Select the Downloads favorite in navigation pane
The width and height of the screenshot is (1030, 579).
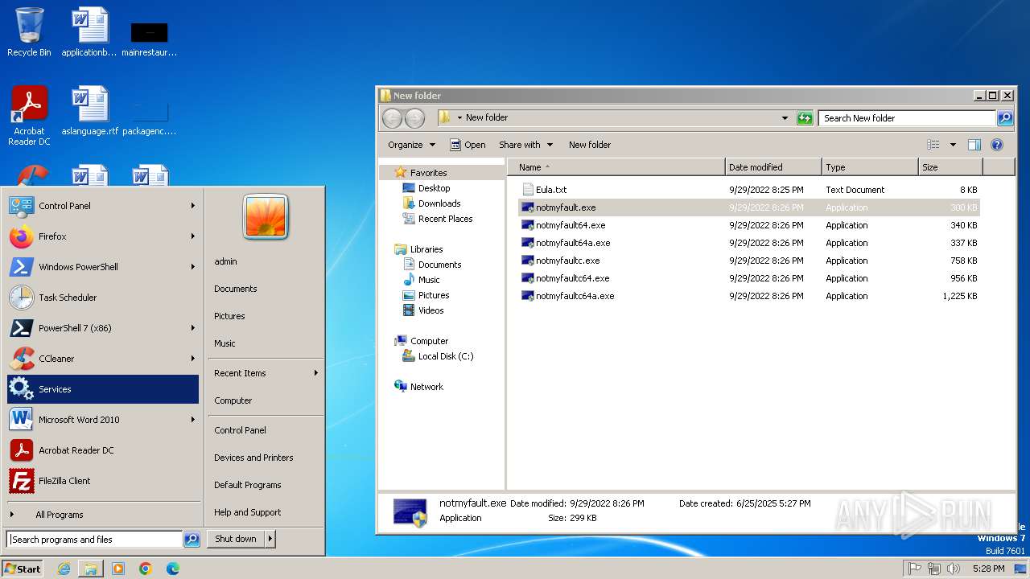tap(439, 203)
